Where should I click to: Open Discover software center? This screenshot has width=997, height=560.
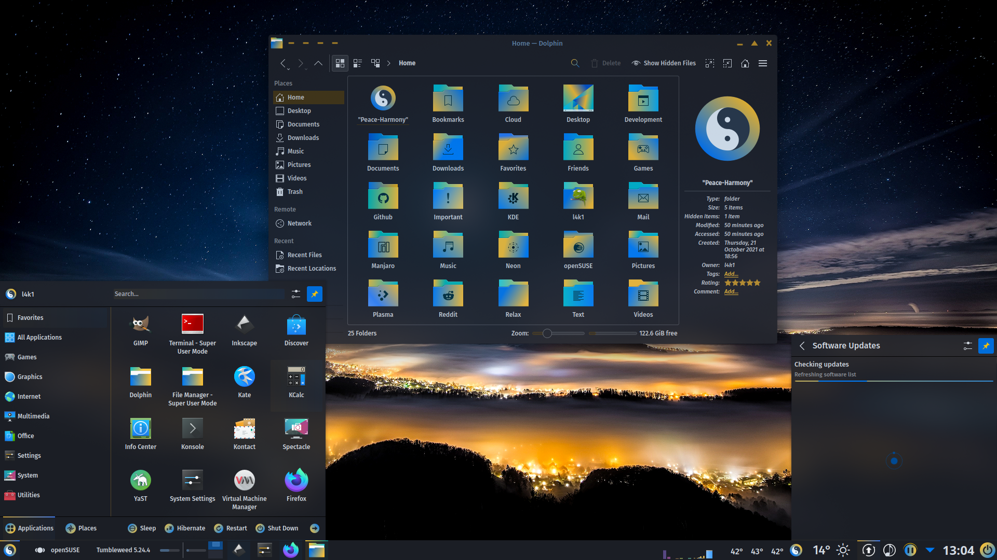[x=296, y=330]
